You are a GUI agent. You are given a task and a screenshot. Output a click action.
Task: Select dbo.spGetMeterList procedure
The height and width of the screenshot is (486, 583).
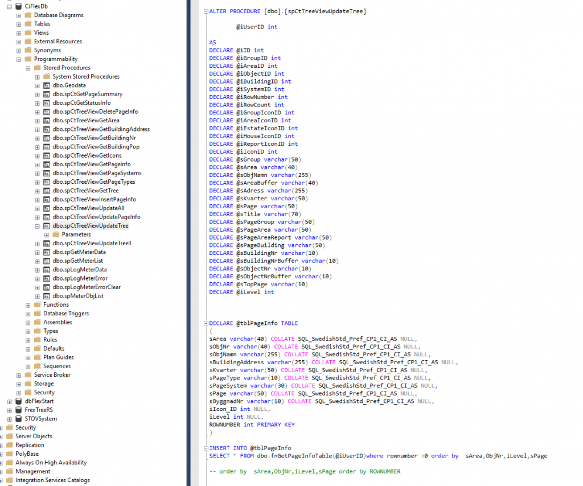[77, 261]
